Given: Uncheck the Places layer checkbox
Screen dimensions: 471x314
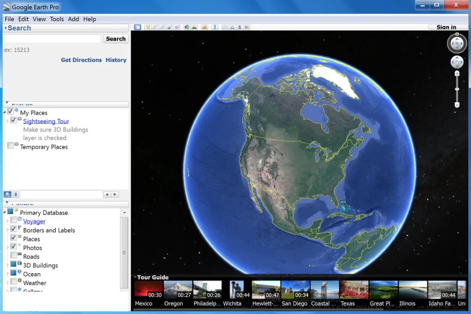Looking at the screenshot, I should pos(13,238).
